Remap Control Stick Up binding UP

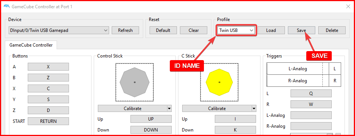pos(151,119)
